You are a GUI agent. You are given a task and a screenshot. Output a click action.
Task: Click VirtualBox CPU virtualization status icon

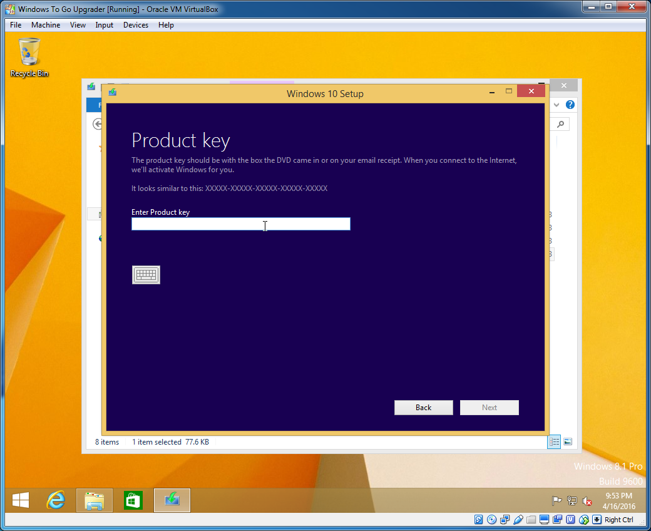[x=570, y=519]
